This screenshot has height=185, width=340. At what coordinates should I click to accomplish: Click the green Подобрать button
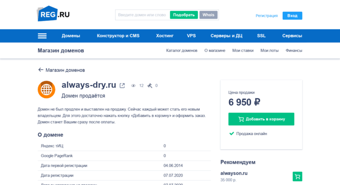[x=184, y=15]
